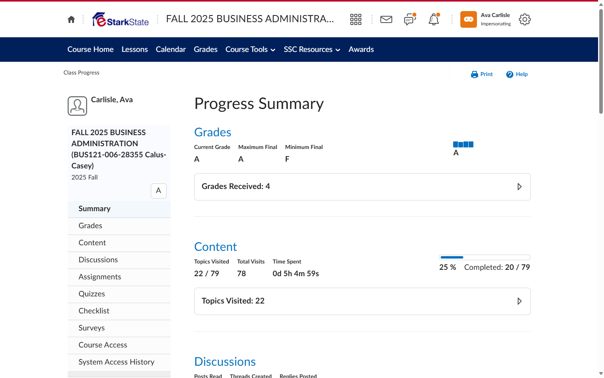This screenshot has height=378, width=604.
Task: Open the Course Home nav item
Action: [90, 50]
